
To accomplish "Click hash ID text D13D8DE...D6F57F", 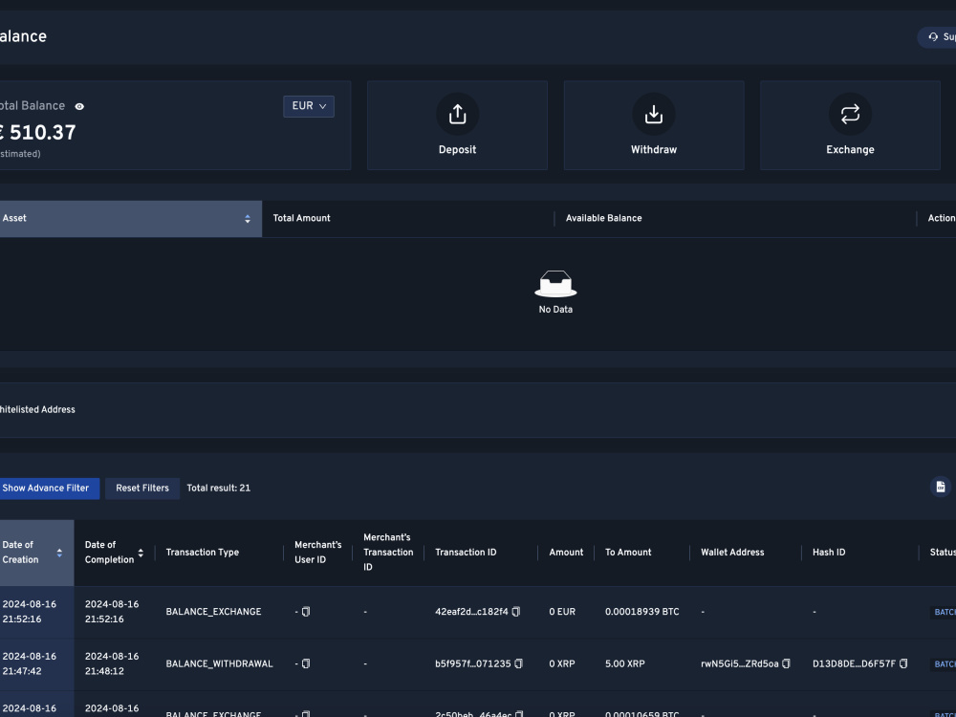I will 854,664.
